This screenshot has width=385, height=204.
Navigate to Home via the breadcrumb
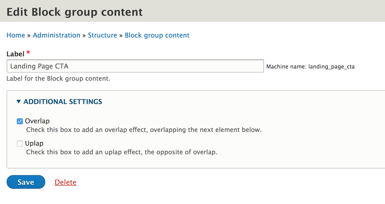point(16,35)
